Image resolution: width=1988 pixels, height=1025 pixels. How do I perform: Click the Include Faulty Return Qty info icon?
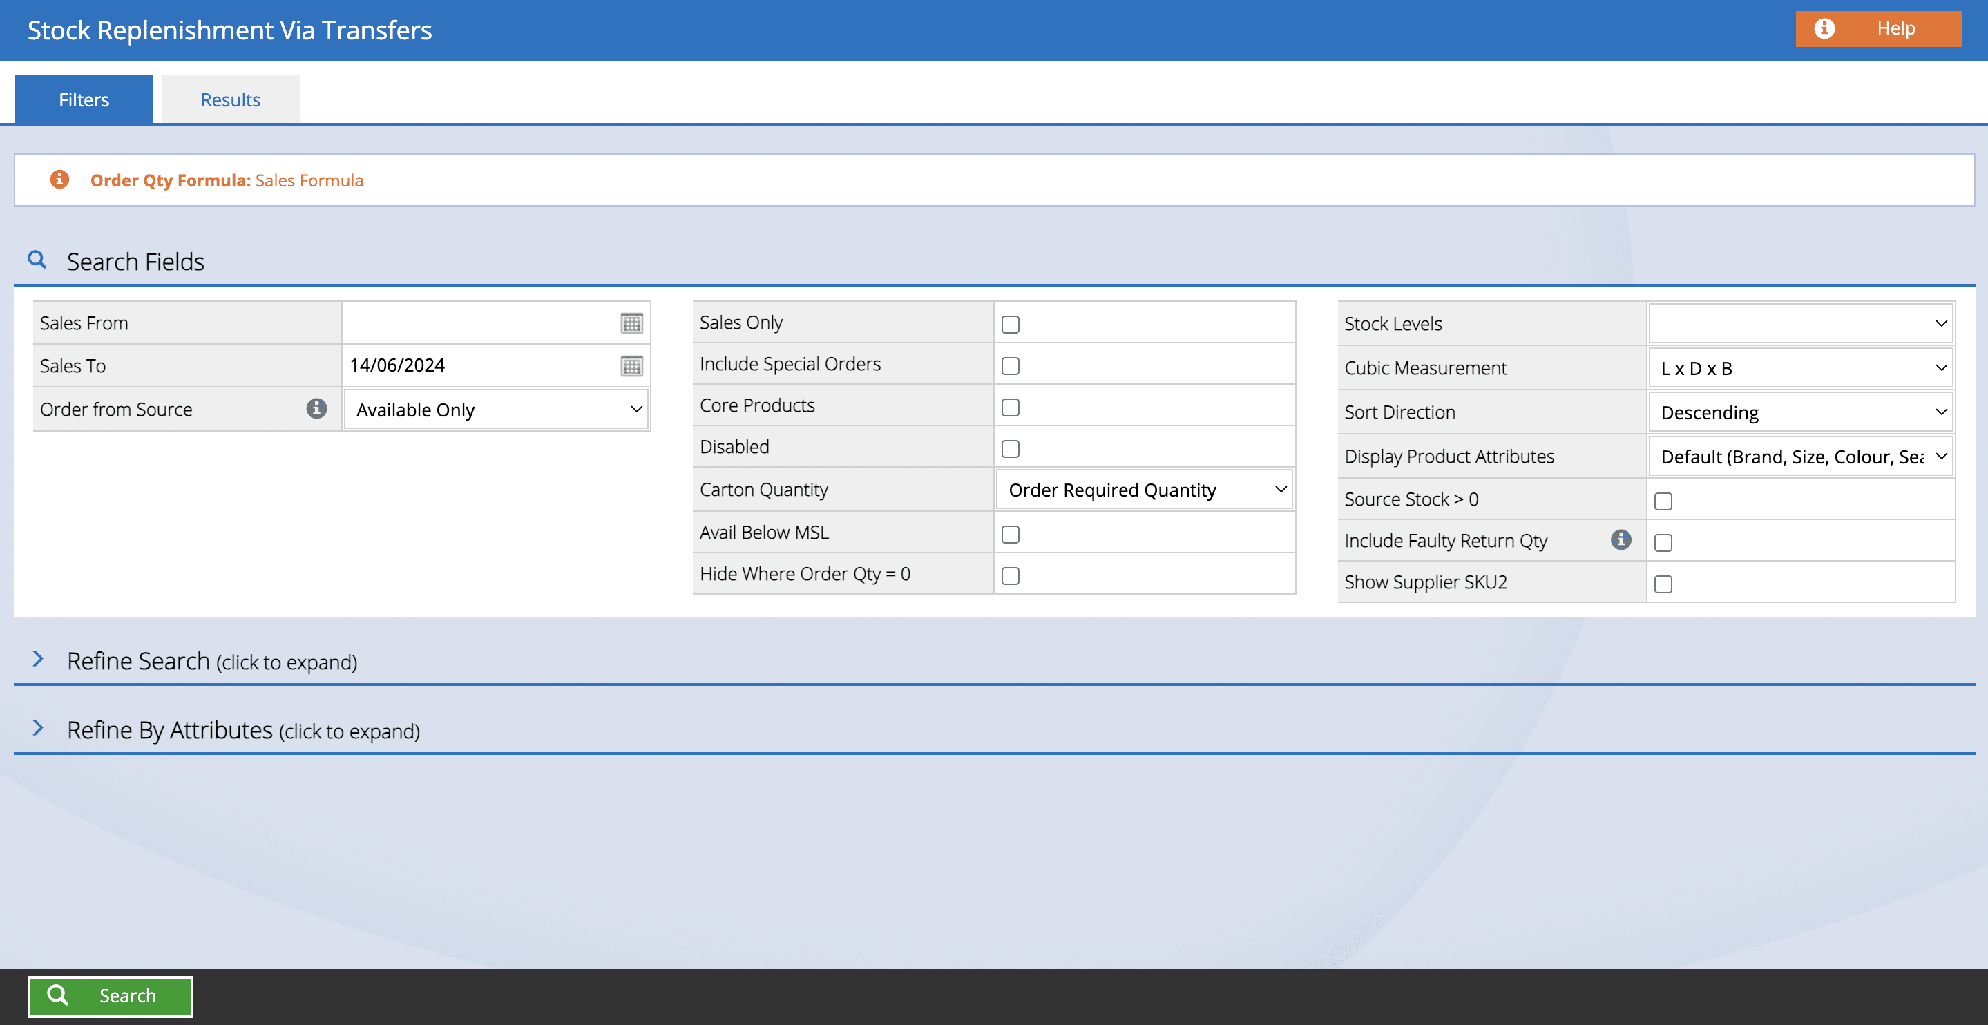coord(1621,539)
